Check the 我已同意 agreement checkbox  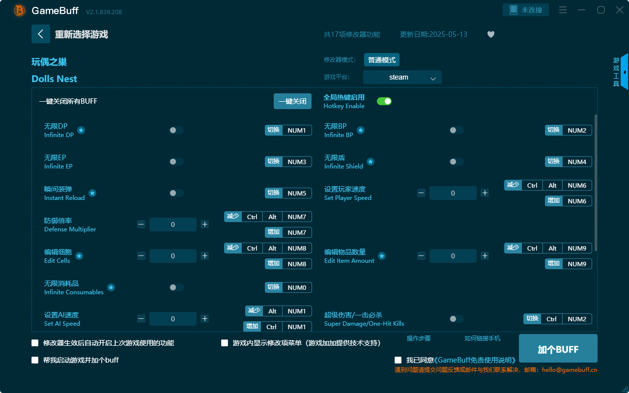click(x=398, y=360)
